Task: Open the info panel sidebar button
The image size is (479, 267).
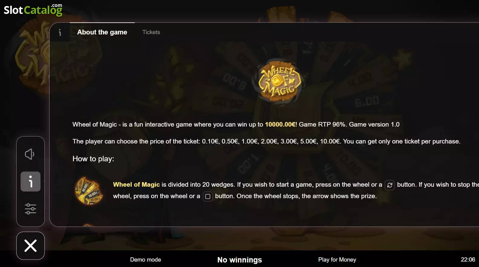Action: pyautogui.click(x=31, y=182)
